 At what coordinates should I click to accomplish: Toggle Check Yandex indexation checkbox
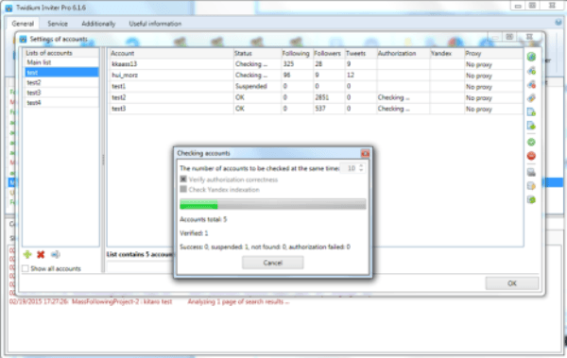pyautogui.click(x=183, y=189)
